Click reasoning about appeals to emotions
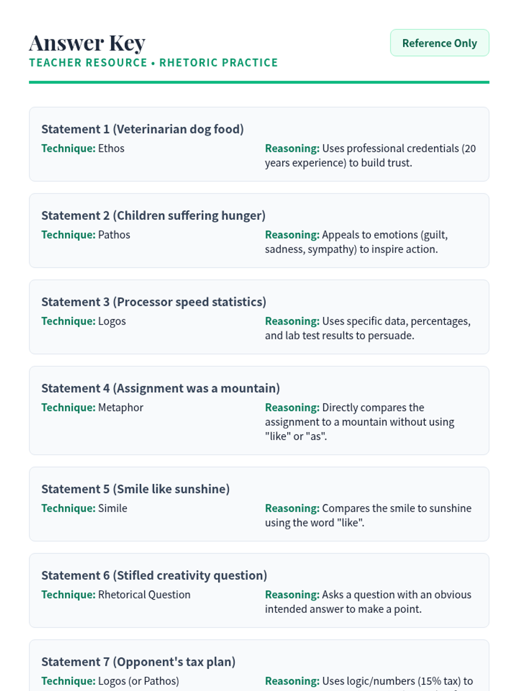This screenshot has width=518, height=691. (x=356, y=242)
